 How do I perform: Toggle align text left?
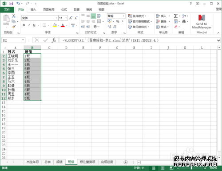tap(83, 21)
